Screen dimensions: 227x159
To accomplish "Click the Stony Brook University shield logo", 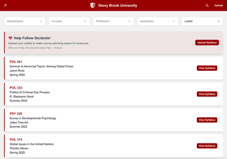I will pyautogui.click(x=93, y=6).
